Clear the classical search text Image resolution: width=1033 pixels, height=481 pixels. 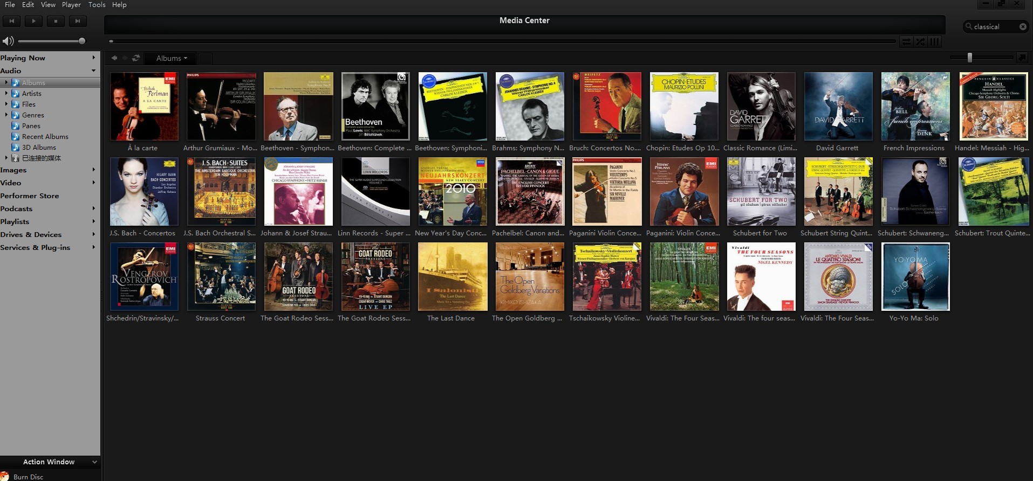(1023, 26)
